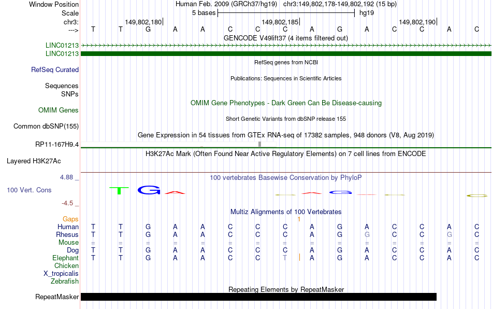Screen dimensions: 492x309
Task: Open the 100 vertebrates Basewise Conservation title
Action: 285,177
